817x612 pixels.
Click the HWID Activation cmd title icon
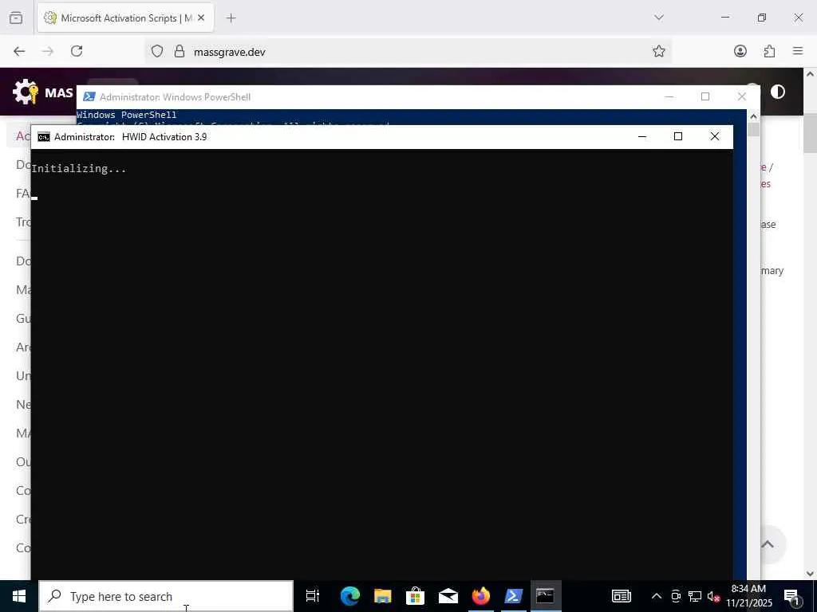point(44,137)
